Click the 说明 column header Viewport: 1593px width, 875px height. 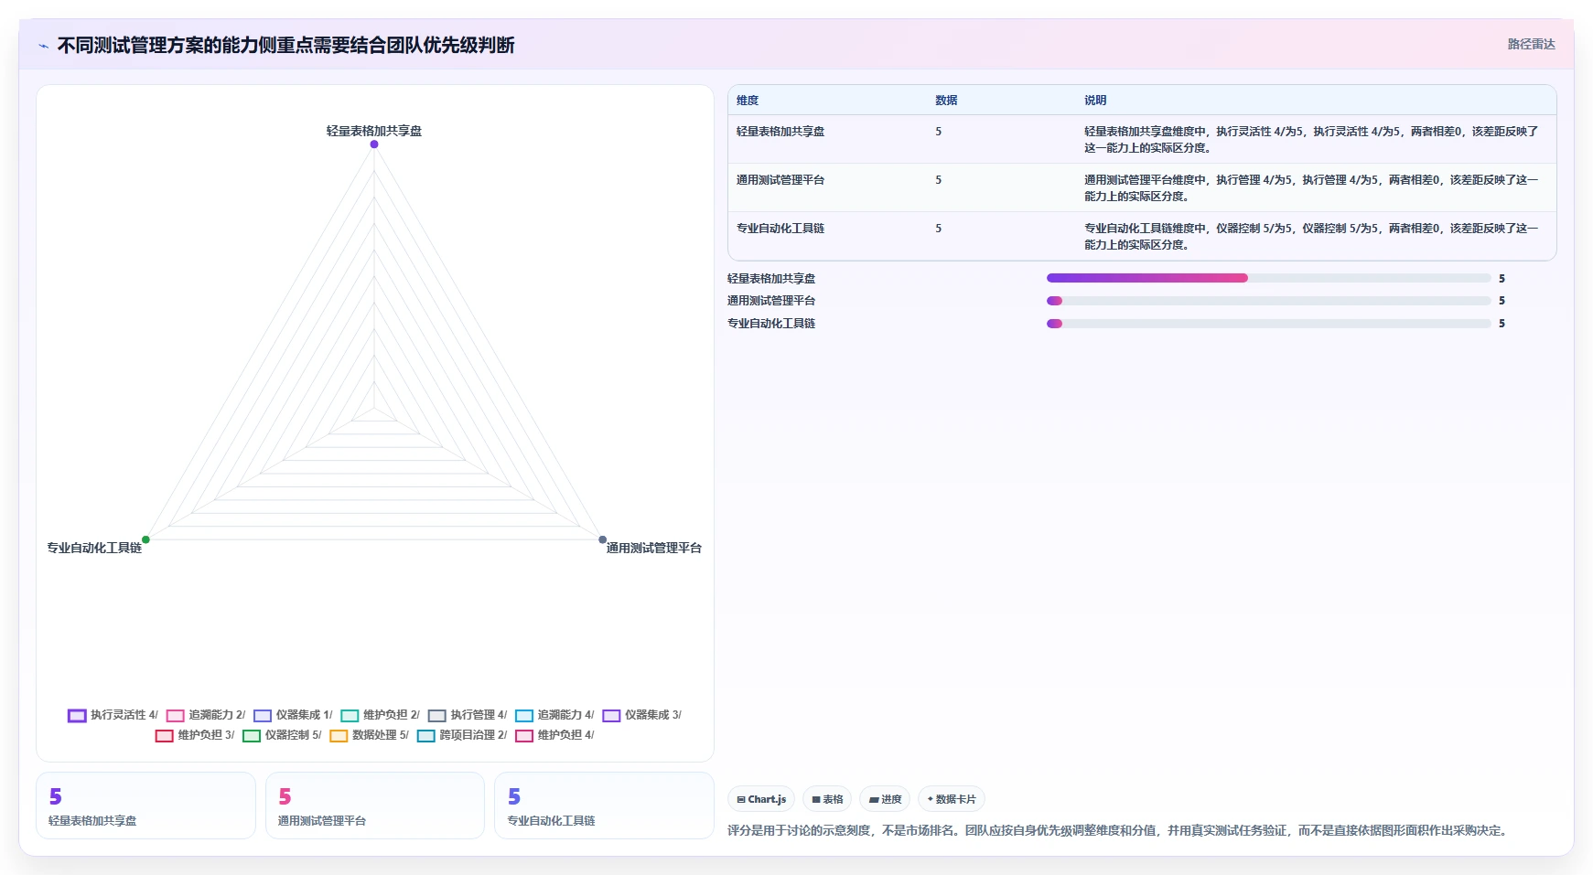click(x=1095, y=101)
